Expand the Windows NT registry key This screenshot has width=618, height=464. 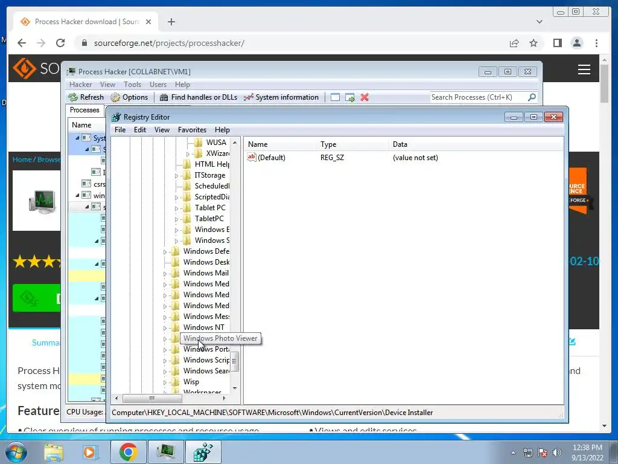(165, 328)
